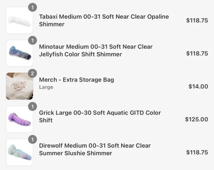The height and width of the screenshot is (170, 214).
Task: Click the Tabaxi $118.75 price
Action: (197, 20)
